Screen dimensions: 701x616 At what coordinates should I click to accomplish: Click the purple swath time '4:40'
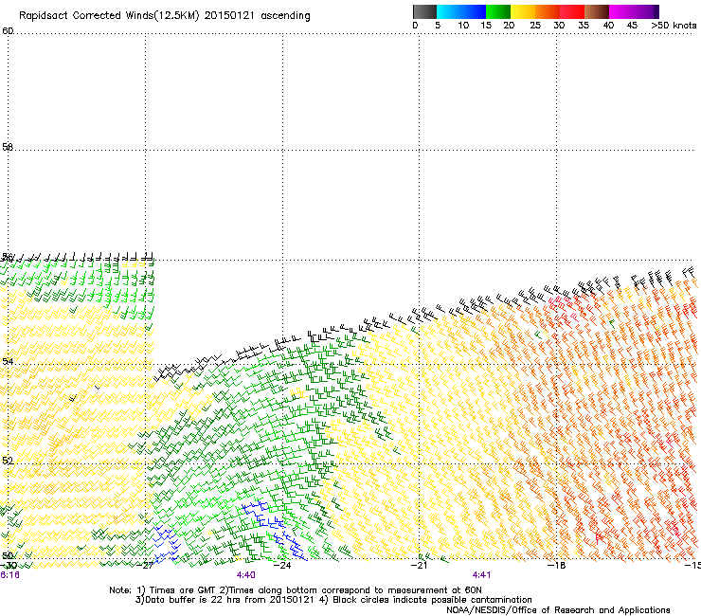246,575
